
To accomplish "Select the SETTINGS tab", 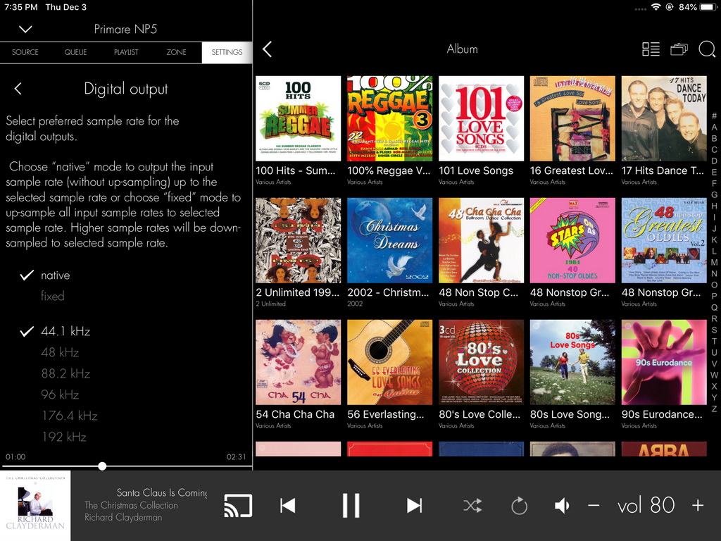I will [227, 52].
